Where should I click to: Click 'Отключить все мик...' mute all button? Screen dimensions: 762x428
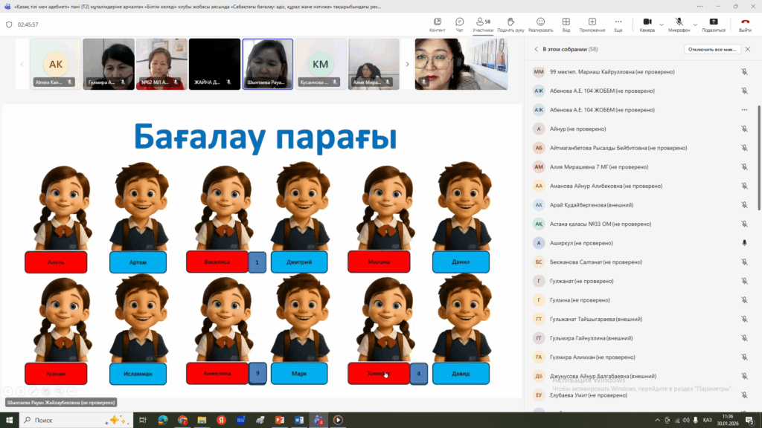tap(712, 49)
